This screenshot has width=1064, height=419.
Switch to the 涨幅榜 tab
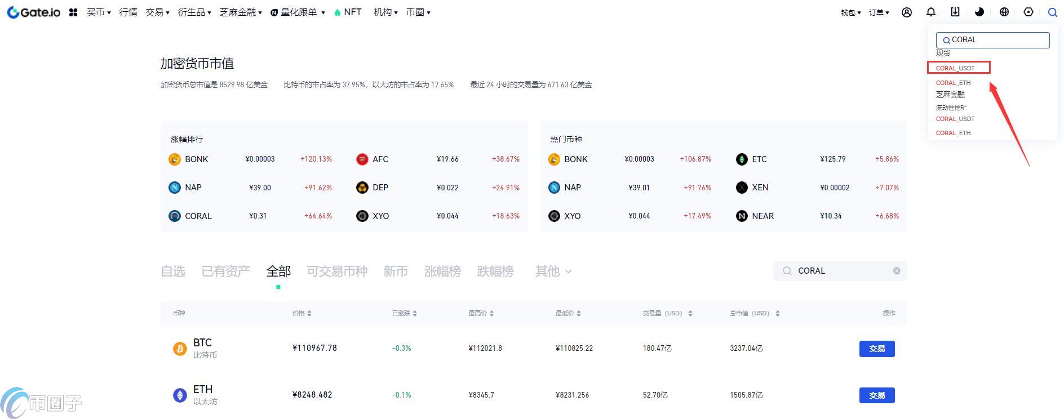pyautogui.click(x=442, y=271)
